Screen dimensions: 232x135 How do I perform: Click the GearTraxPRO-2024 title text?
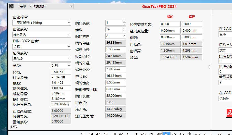coord(159,7)
